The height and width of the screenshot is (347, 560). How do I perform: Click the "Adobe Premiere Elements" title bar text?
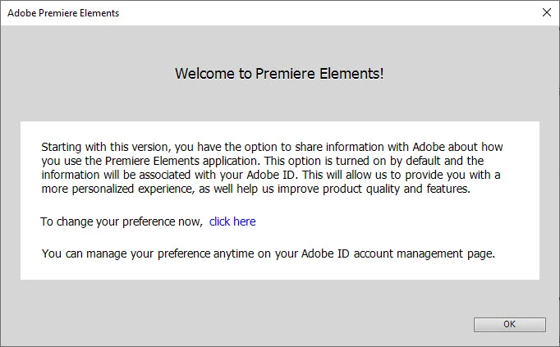point(63,13)
